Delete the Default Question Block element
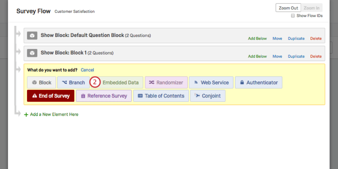This screenshot has height=169, width=338. [316, 39]
